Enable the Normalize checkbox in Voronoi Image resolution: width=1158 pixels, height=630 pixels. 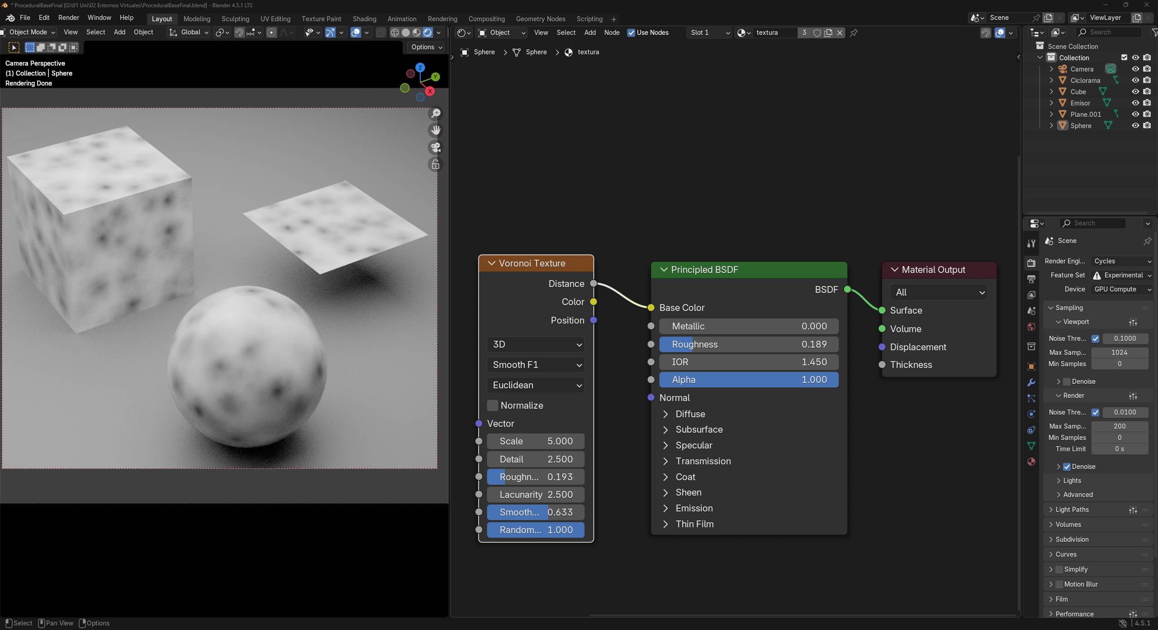point(493,406)
